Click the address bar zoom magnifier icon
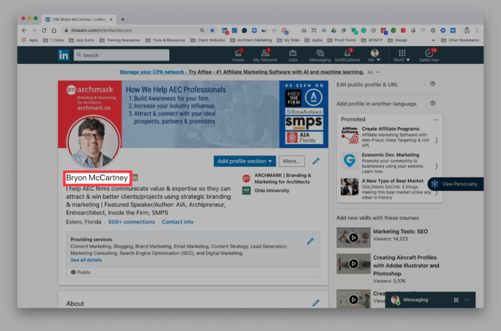The width and height of the screenshot is (501, 331). (x=202, y=30)
